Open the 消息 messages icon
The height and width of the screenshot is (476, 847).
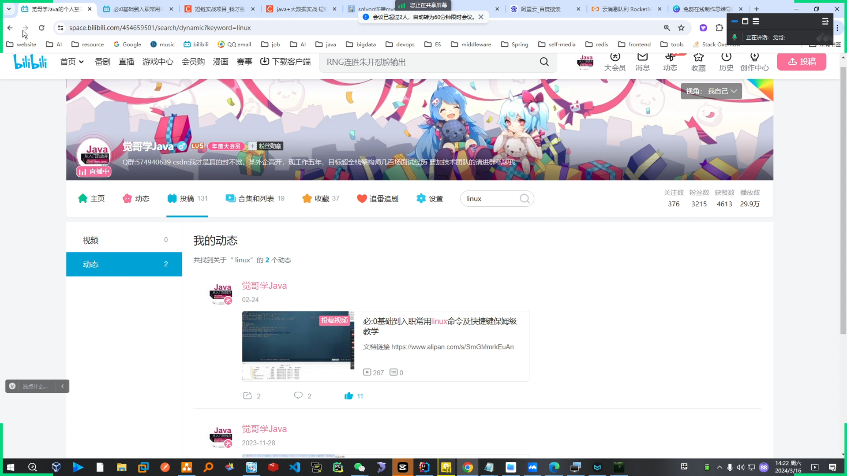642,62
